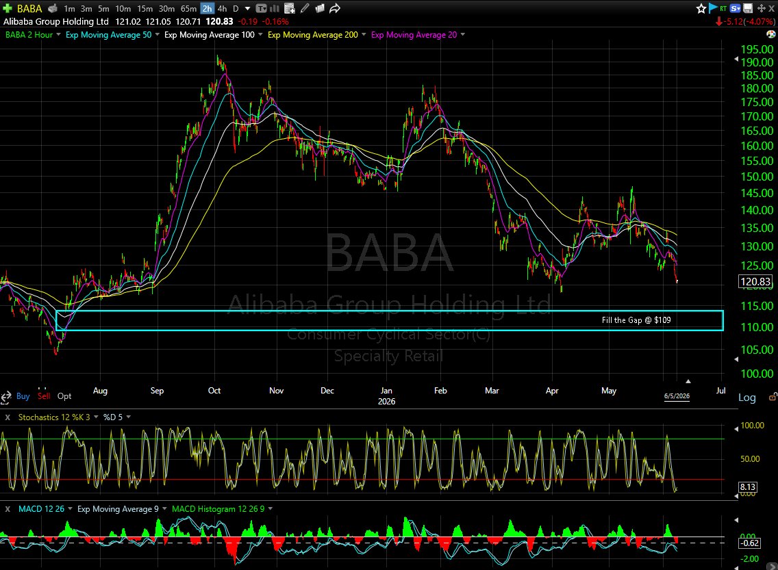
Task: Switch to the 10m timeframe
Action: [x=123, y=8]
